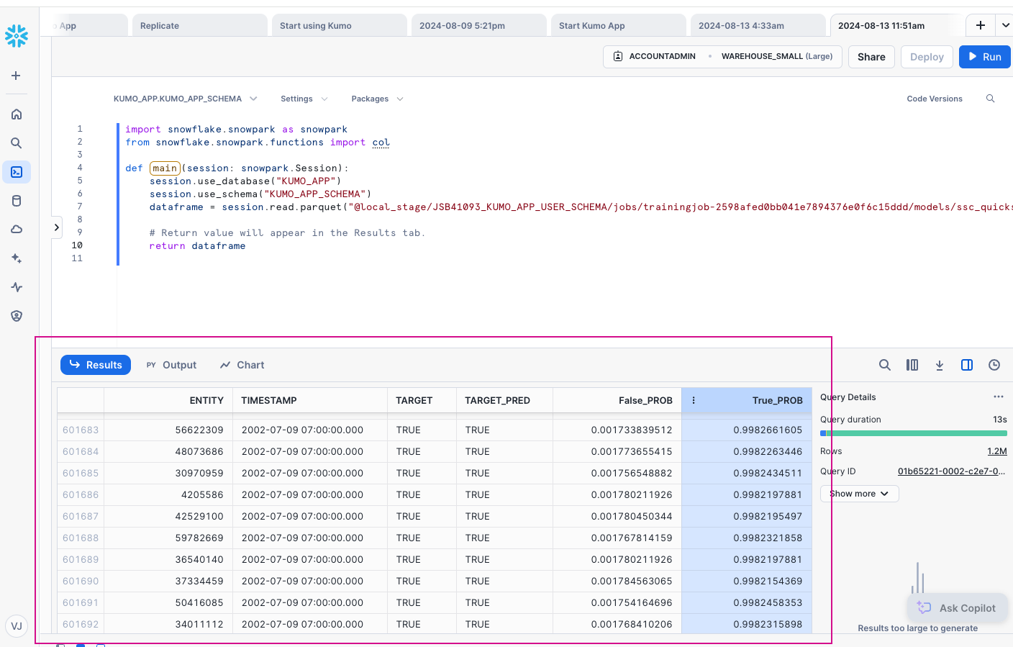Search the results table
The width and height of the screenshot is (1013, 647).
coord(885,365)
